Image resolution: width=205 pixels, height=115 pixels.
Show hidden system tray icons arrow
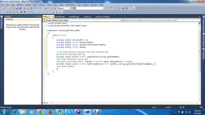(x=175, y=112)
